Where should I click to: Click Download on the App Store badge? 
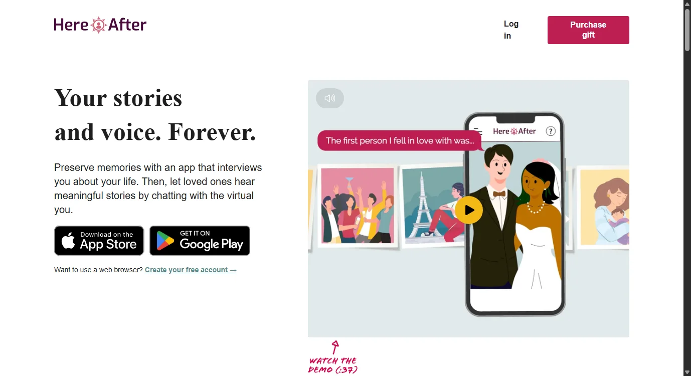(x=99, y=241)
